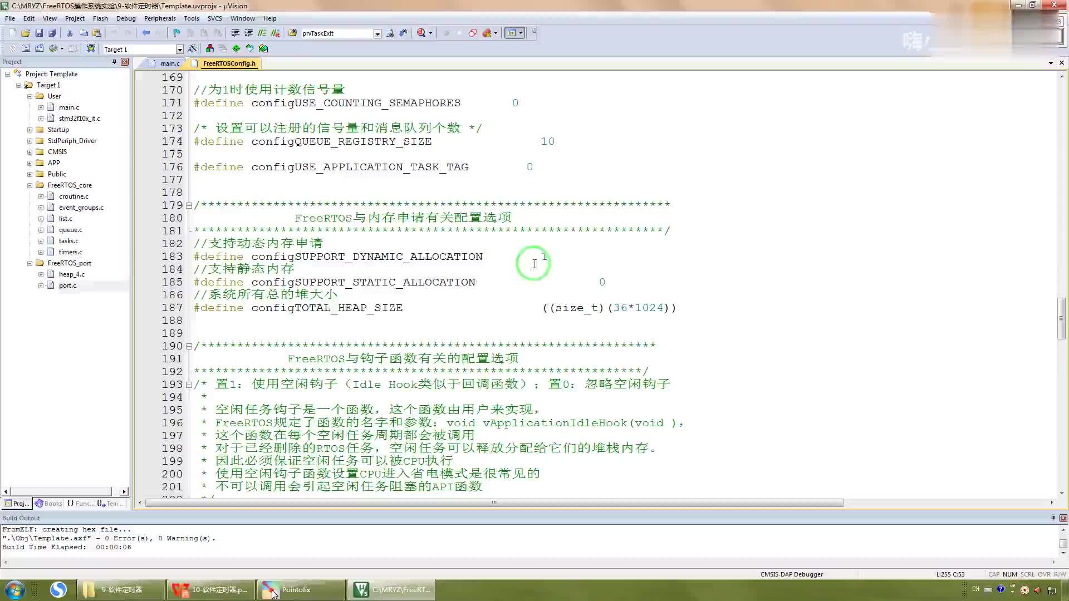
Task: Comment selection toolbar icon
Action: pos(262,33)
